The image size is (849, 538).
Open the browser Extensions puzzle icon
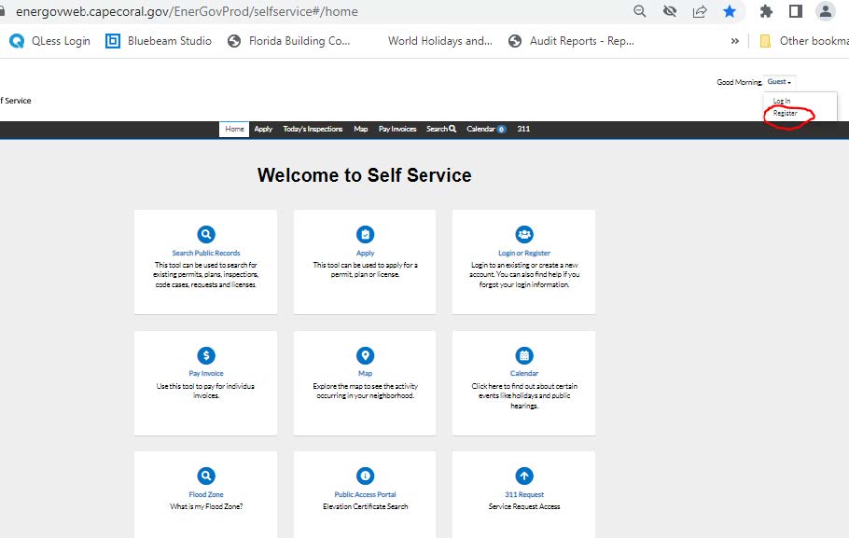pyautogui.click(x=765, y=13)
